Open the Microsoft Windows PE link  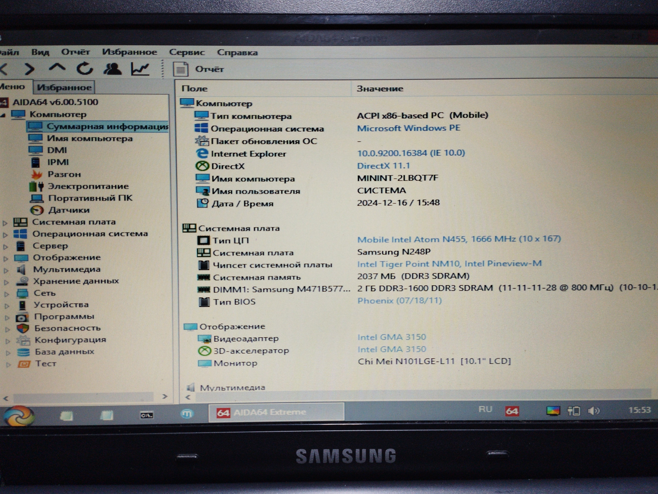pyautogui.click(x=409, y=128)
